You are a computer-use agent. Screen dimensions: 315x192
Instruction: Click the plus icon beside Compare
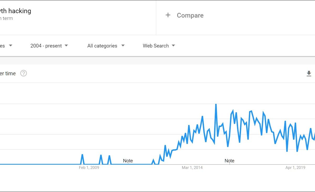tap(168, 15)
